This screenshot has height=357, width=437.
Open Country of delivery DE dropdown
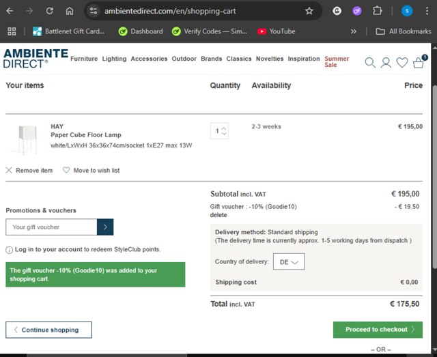click(289, 261)
